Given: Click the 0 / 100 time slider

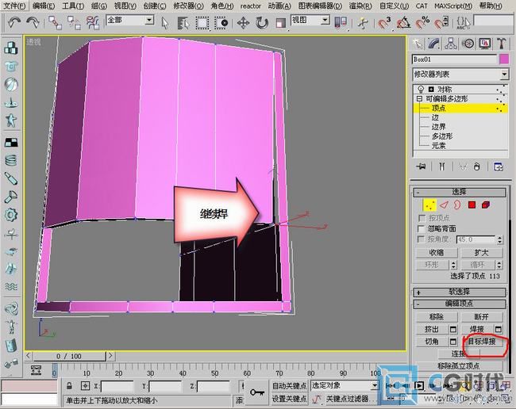Looking at the screenshot, I should pyautogui.click(x=69, y=356).
